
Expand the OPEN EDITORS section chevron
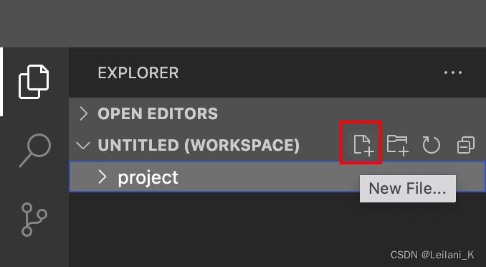coord(83,113)
